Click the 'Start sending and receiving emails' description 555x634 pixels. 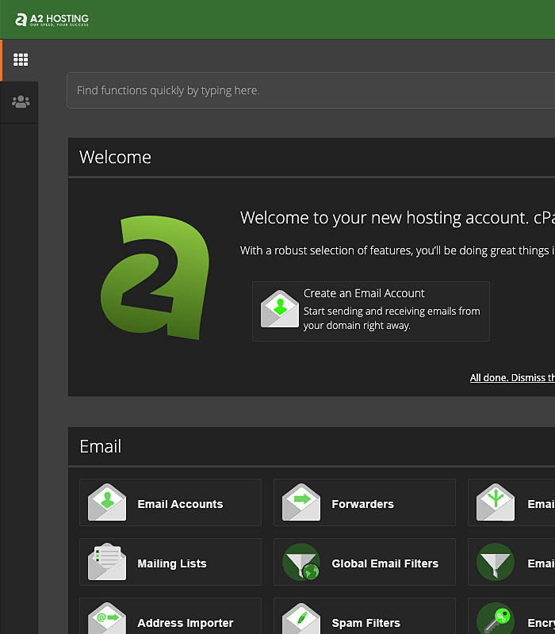point(392,319)
